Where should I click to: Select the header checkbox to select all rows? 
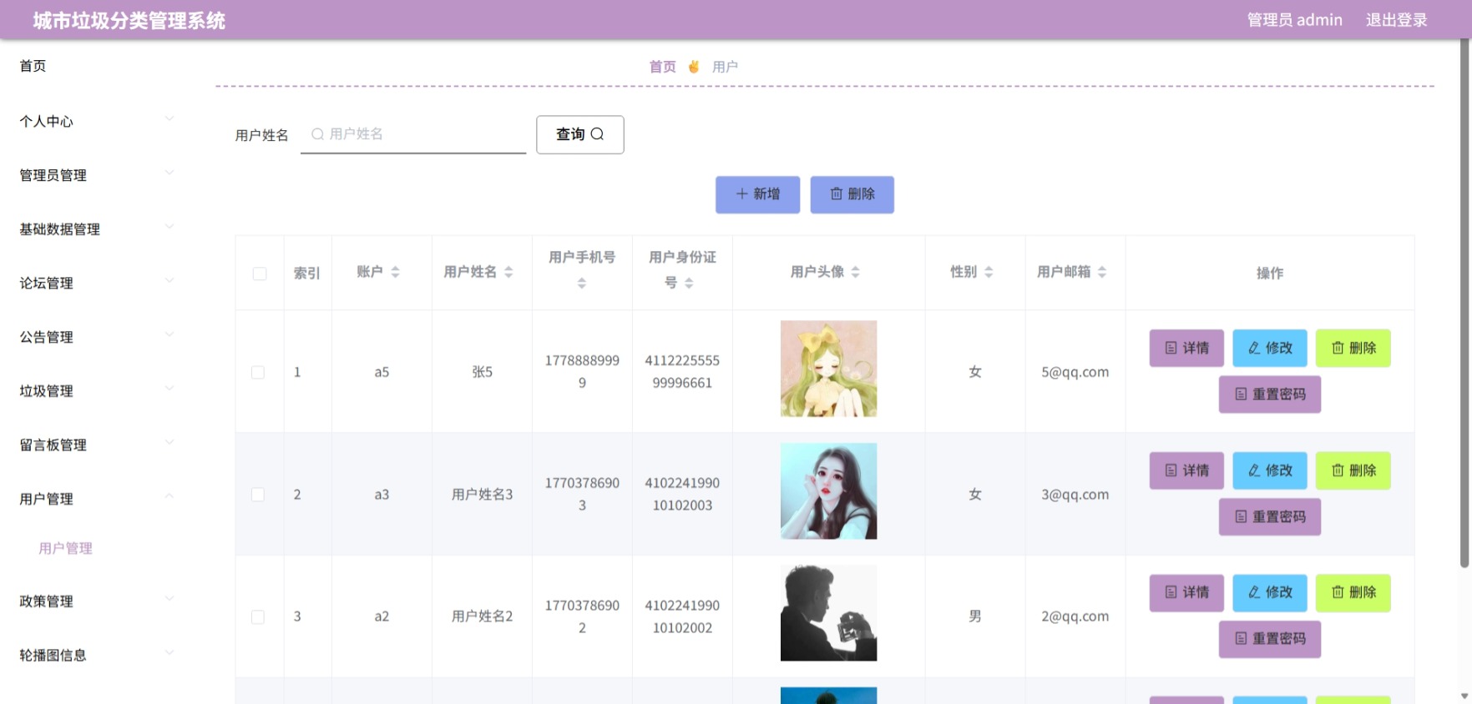(260, 274)
